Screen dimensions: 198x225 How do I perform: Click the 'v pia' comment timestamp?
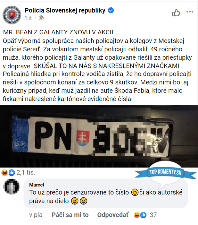pyautogui.click(x=36, y=215)
